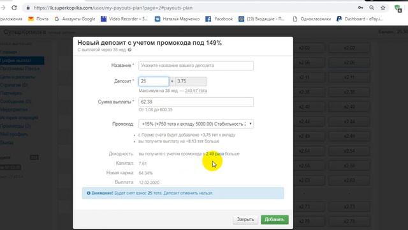Image resolution: width=408 pixels, height=230 pixels.
Task: Click the Капитал value 7.61
Action: pyautogui.click(x=143, y=164)
